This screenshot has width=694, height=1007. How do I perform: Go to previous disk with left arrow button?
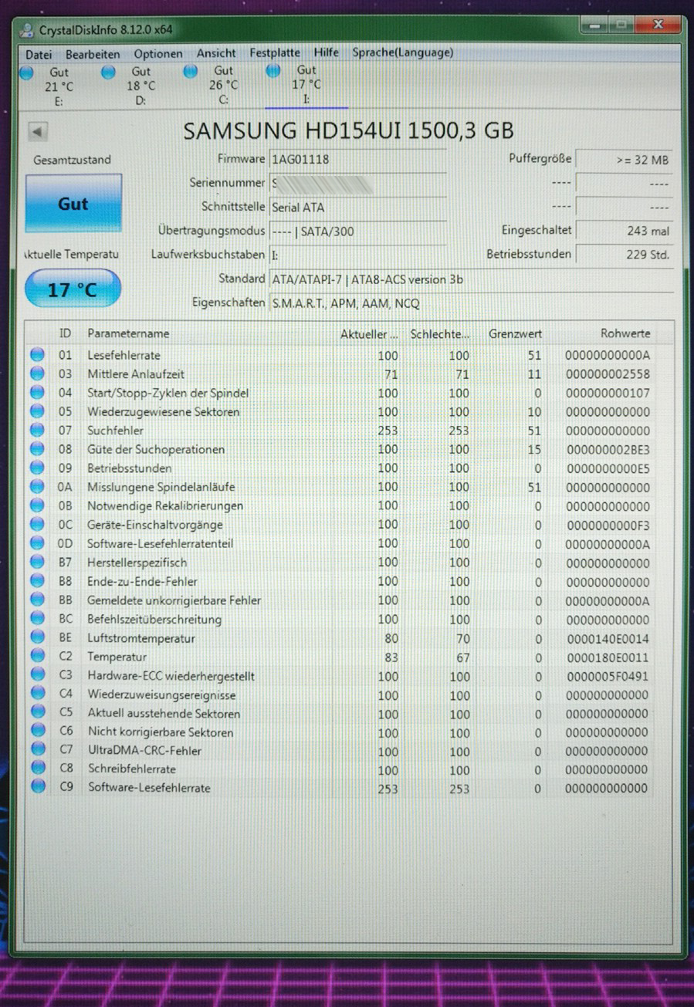click(x=39, y=132)
